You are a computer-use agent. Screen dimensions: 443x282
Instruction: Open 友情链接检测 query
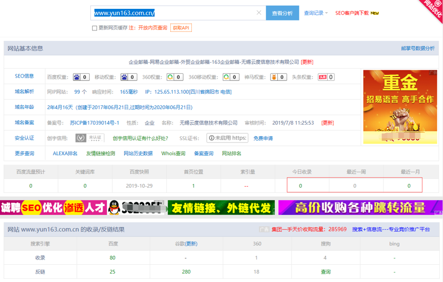(100, 153)
